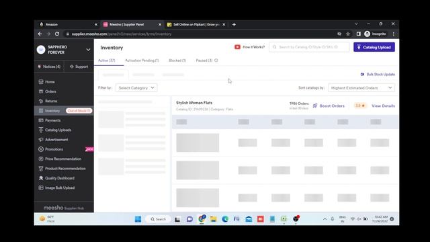The width and height of the screenshot is (430, 242).
Task: Open the Windows Start menu
Action: coord(138,219)
